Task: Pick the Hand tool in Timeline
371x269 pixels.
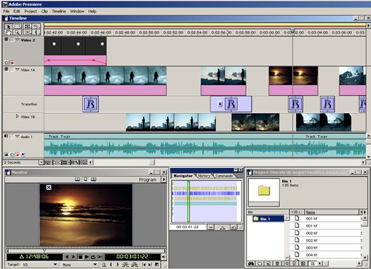Action: 8,32
